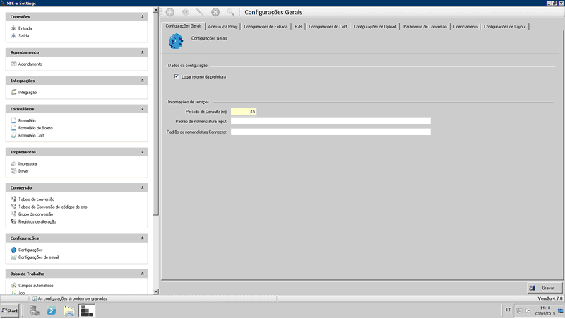Open the Configurações de Upload tab
Image resolution: width=565 pixels, height=319 pixels.
click(x=375, y=27)
